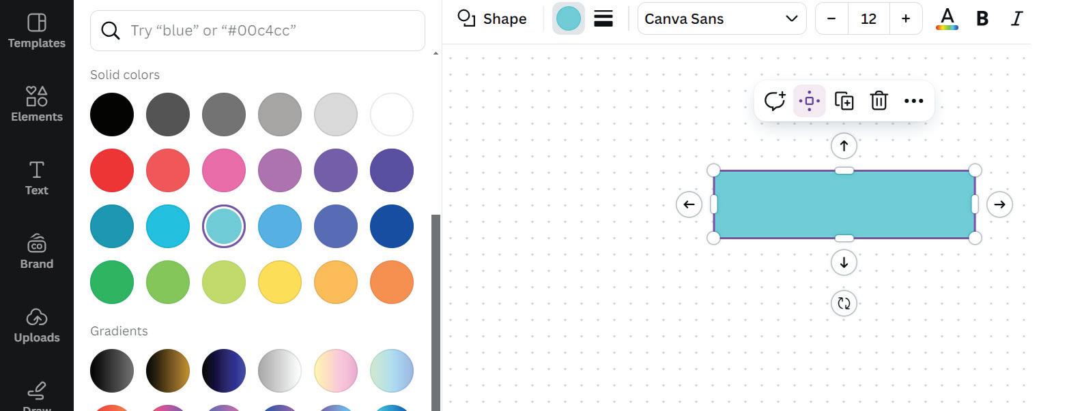This screenshot has height=411, width=1084.
Task: Click the Shape picker button
Action: coord(492,18)
